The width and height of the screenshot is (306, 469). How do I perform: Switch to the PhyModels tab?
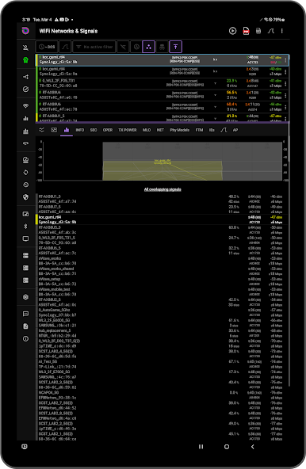(x=180, y=130)
